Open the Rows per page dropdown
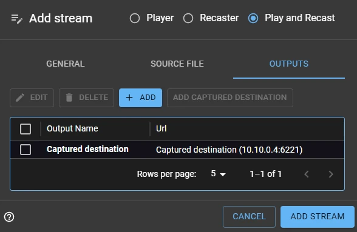Screen dimensions: 357x232 point(218,174)
